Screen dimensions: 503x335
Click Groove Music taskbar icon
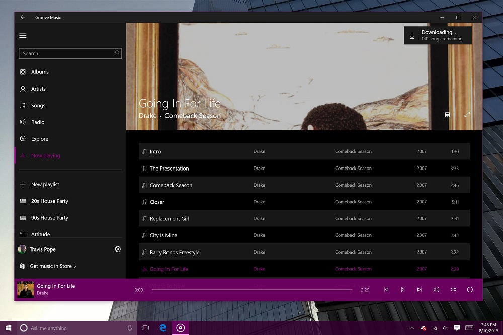[180, 328]
